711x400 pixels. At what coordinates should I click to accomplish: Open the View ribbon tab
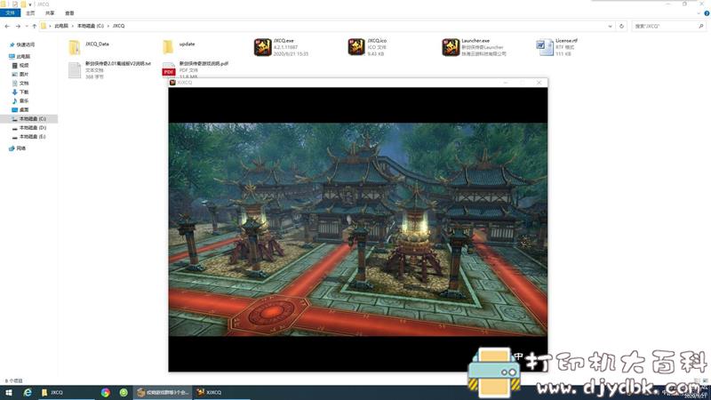click(69, 13)
